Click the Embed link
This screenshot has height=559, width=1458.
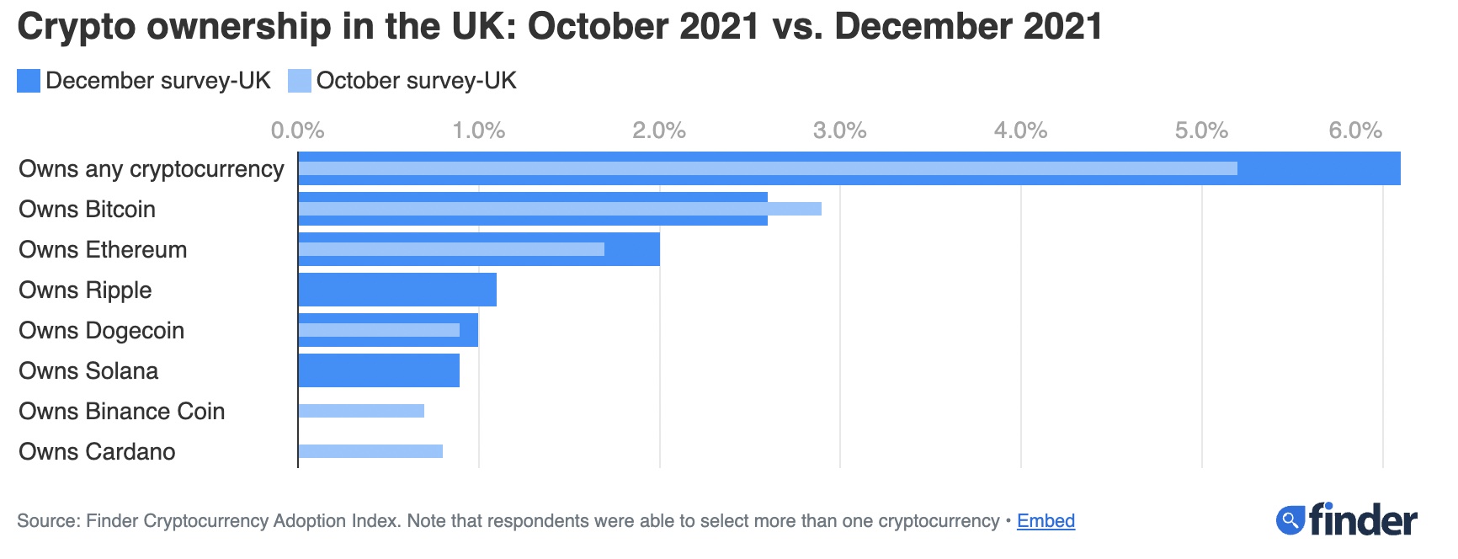[1046, 521]
